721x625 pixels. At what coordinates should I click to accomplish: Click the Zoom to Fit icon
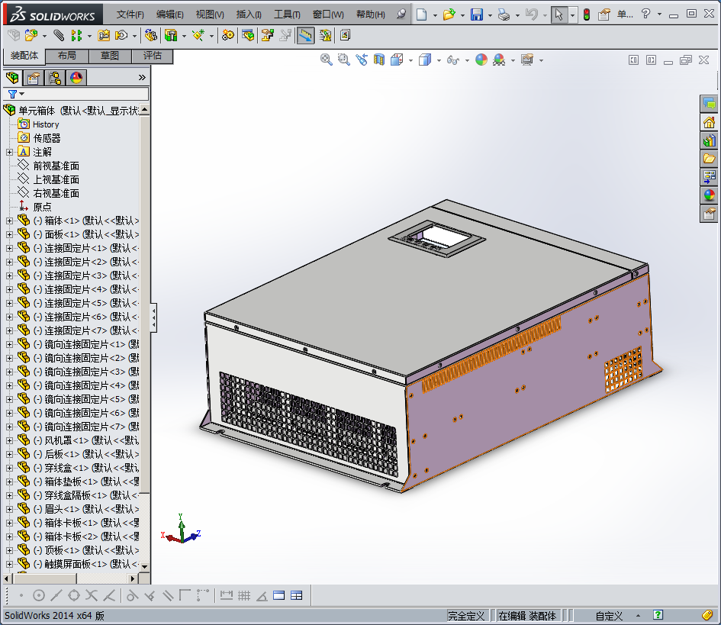click(x=327, y=60)
